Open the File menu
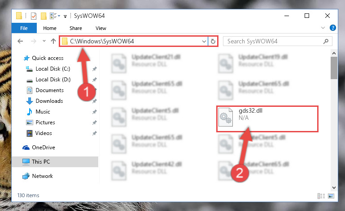This screenshot has width=345, height=211. click(x=24, y=28)
